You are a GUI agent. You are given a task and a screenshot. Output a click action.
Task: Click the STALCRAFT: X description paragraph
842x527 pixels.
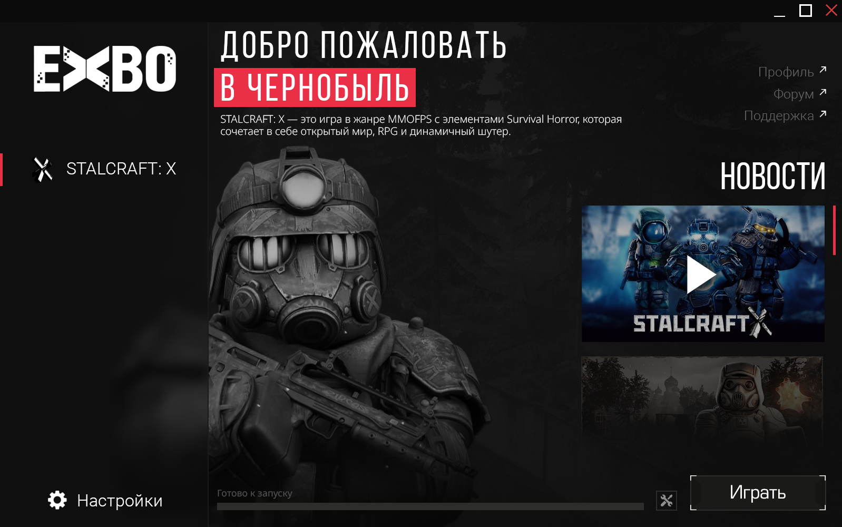pos(421,125)
